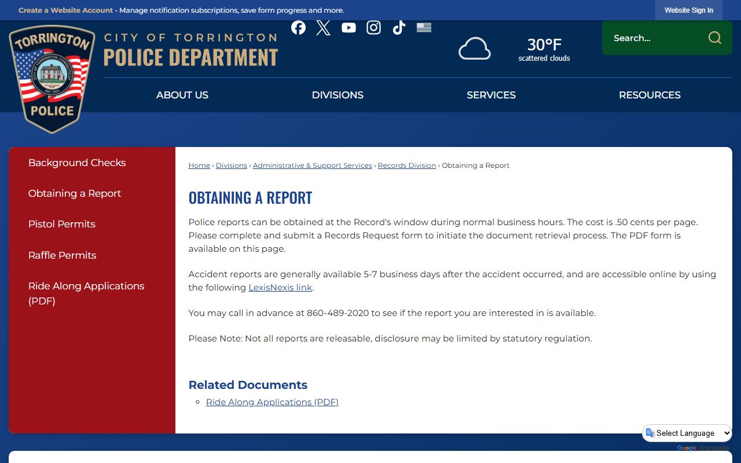Click the cloud weather icon
Image resolution: width=741 pixels, height=463 pixels.
coord(475,49)
